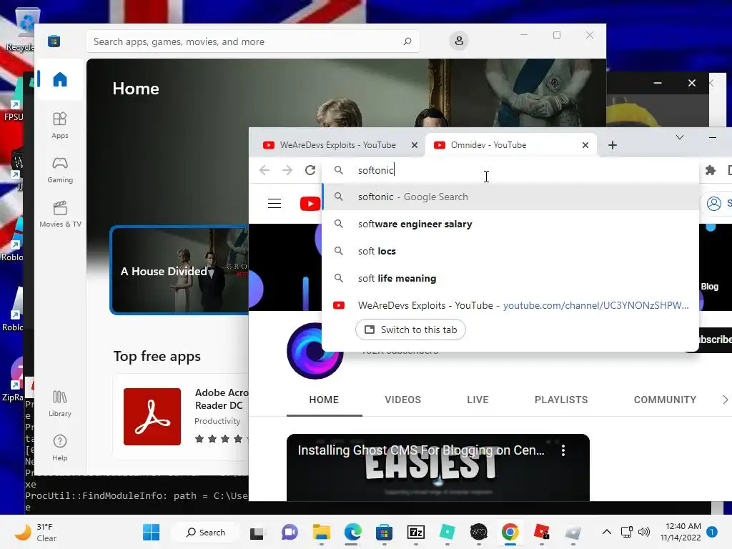Open Apps section in Microsoft Store

pos(60,125)
